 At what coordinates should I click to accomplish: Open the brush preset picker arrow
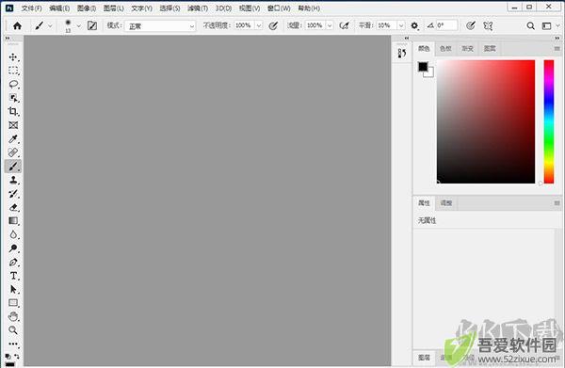(78, 25)
